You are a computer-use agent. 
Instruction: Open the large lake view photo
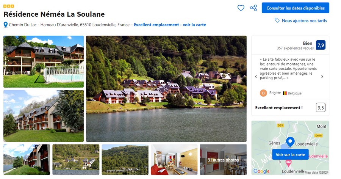(166, 89)
